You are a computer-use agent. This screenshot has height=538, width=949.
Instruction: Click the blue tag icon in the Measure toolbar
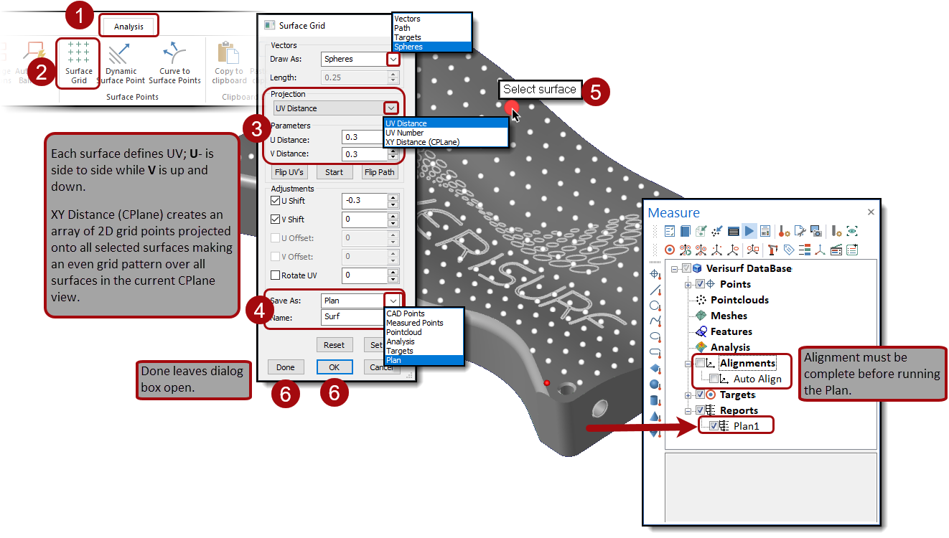click(x=788, y=250)
